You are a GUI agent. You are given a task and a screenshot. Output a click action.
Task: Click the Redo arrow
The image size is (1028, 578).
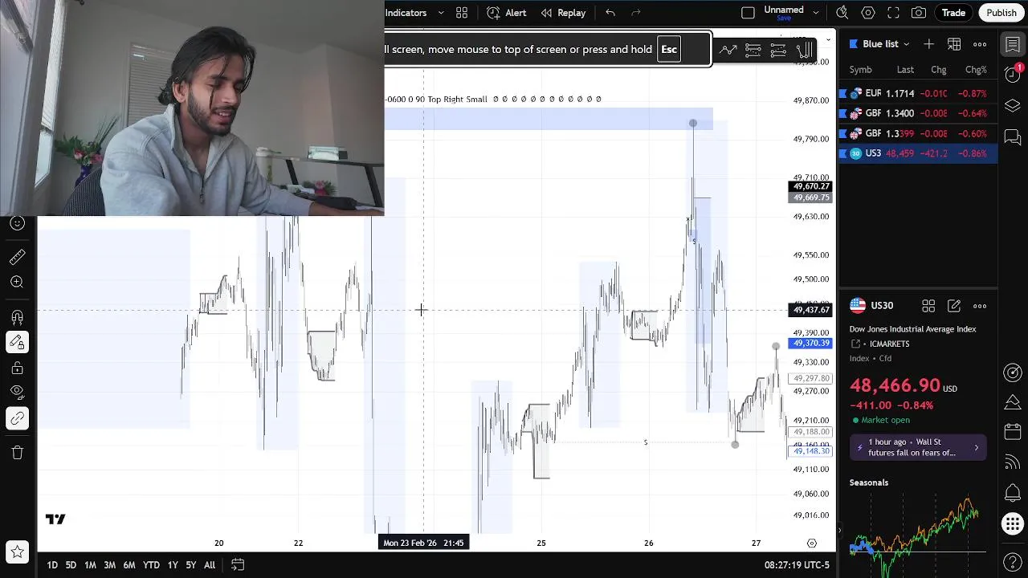636,13
